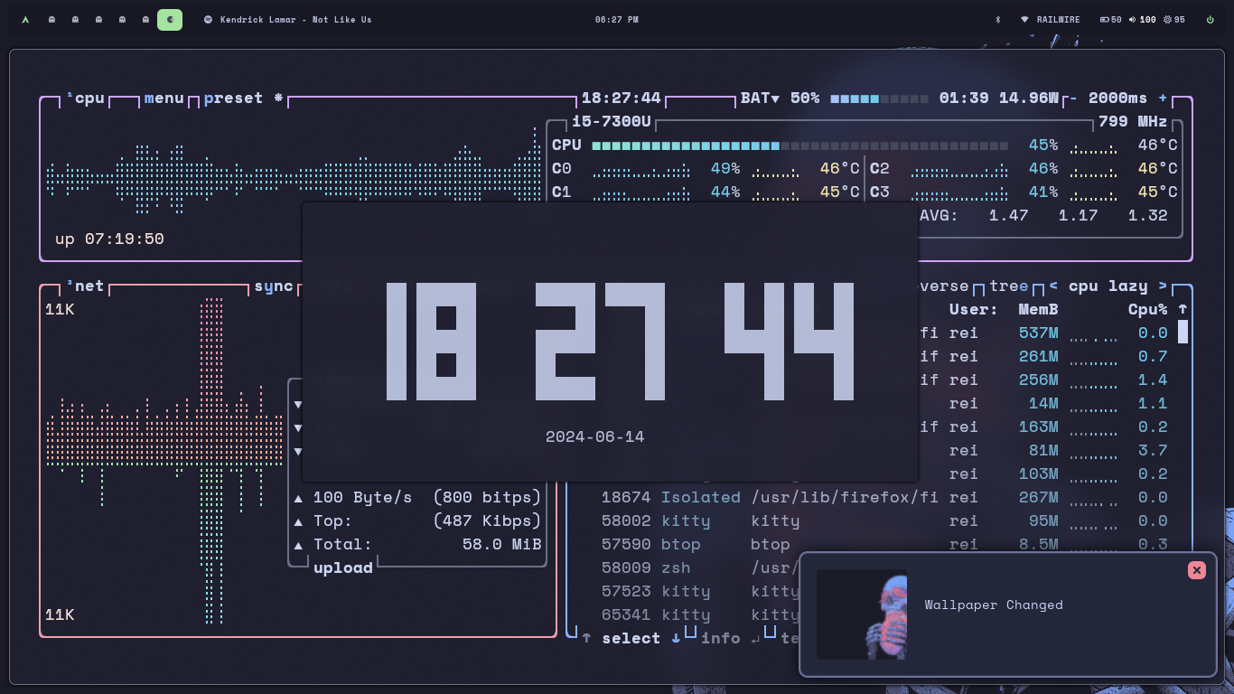Click the process list scrollbar thumb
Screen dimensions: 1234x694
(1183, 333)
